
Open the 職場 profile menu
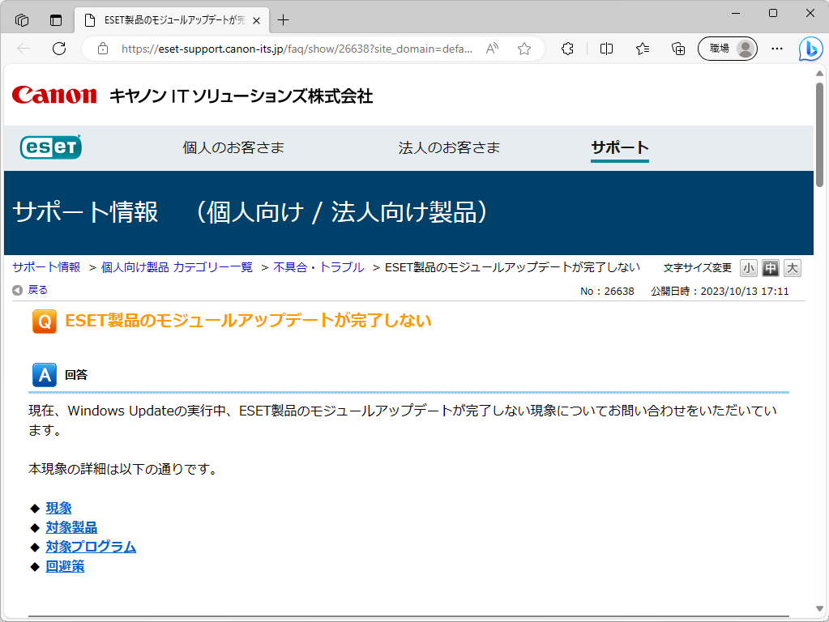click(x=726, y=49)
